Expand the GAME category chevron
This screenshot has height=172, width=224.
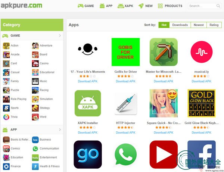[60, 35]
